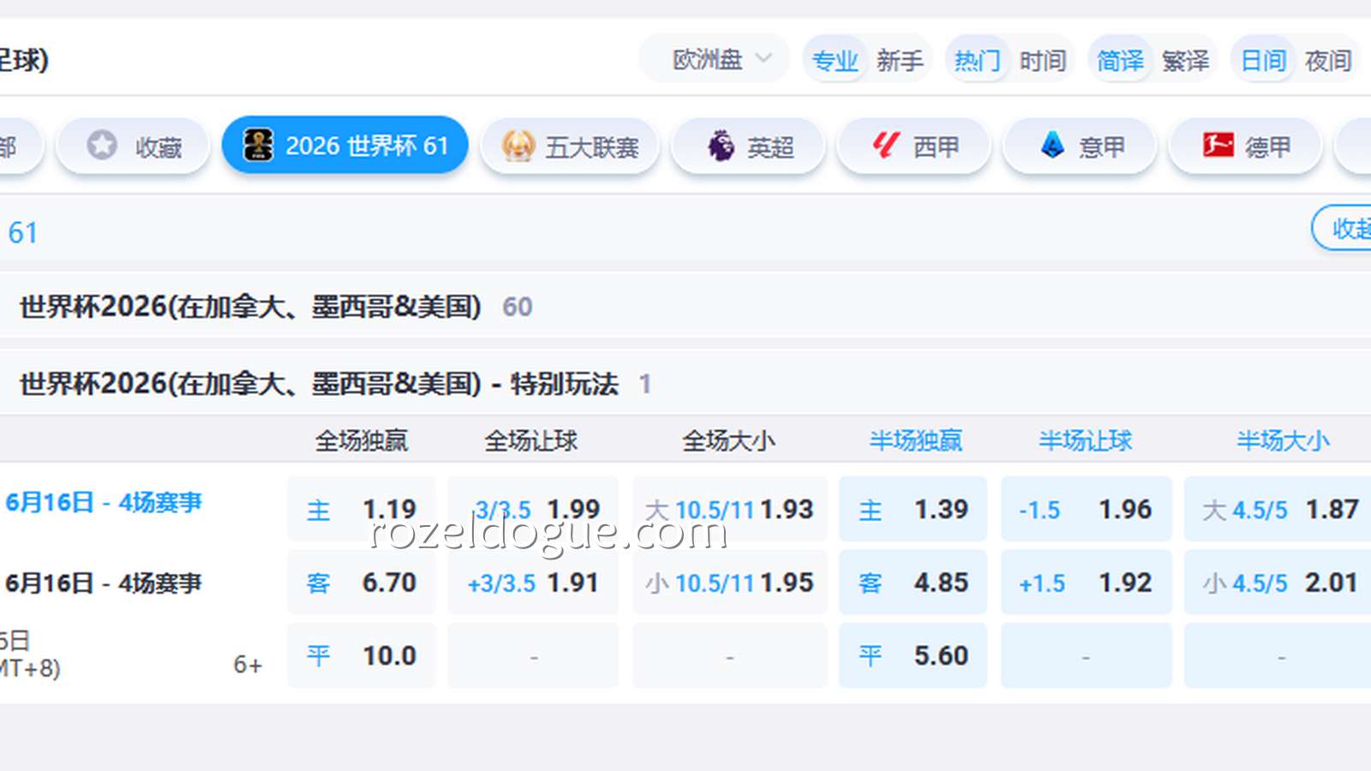Click the 全场大小 column header
The image size is (1371, 771).
pos(729,441)
